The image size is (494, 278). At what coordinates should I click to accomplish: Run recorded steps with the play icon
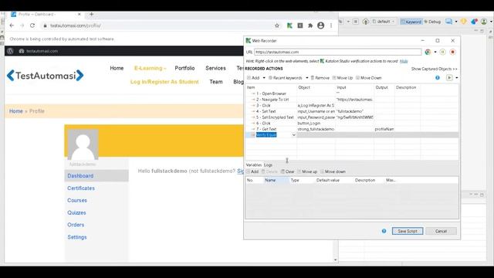pos(449,78)
